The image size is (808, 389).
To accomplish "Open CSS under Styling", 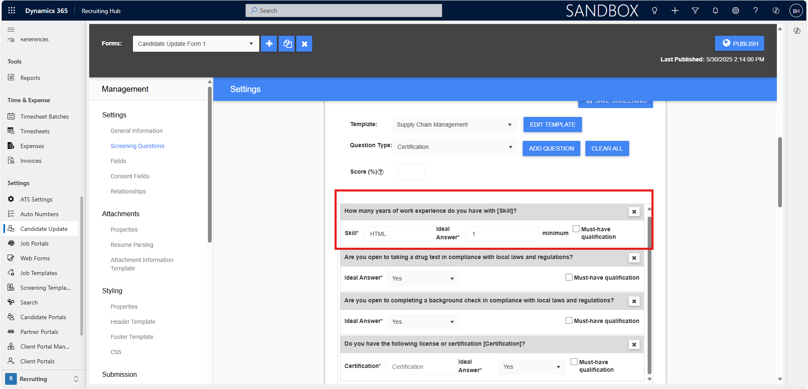I will point(116,352).
